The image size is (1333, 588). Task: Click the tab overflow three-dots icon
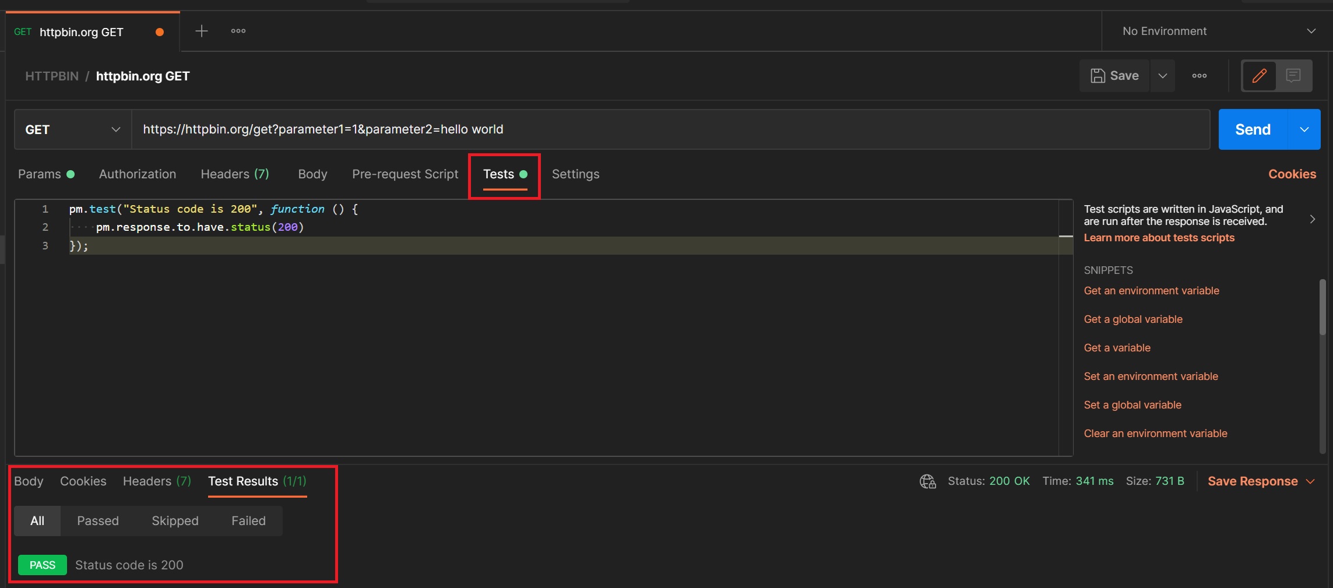[238, 31]
